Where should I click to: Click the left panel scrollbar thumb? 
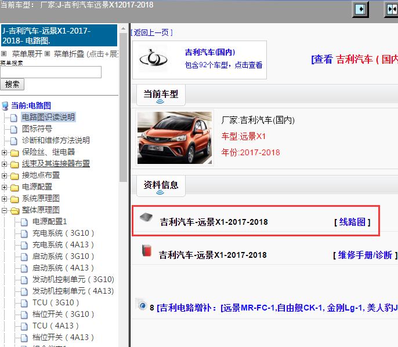pyautogui.click(x=123, y=107)
